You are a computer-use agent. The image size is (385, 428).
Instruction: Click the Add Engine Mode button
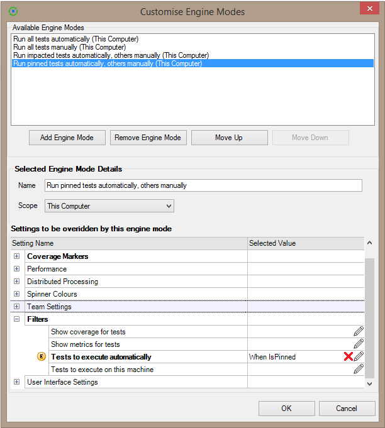(x=67, y=138)
